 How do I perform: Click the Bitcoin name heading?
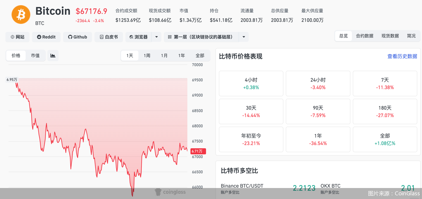point(53,11)
